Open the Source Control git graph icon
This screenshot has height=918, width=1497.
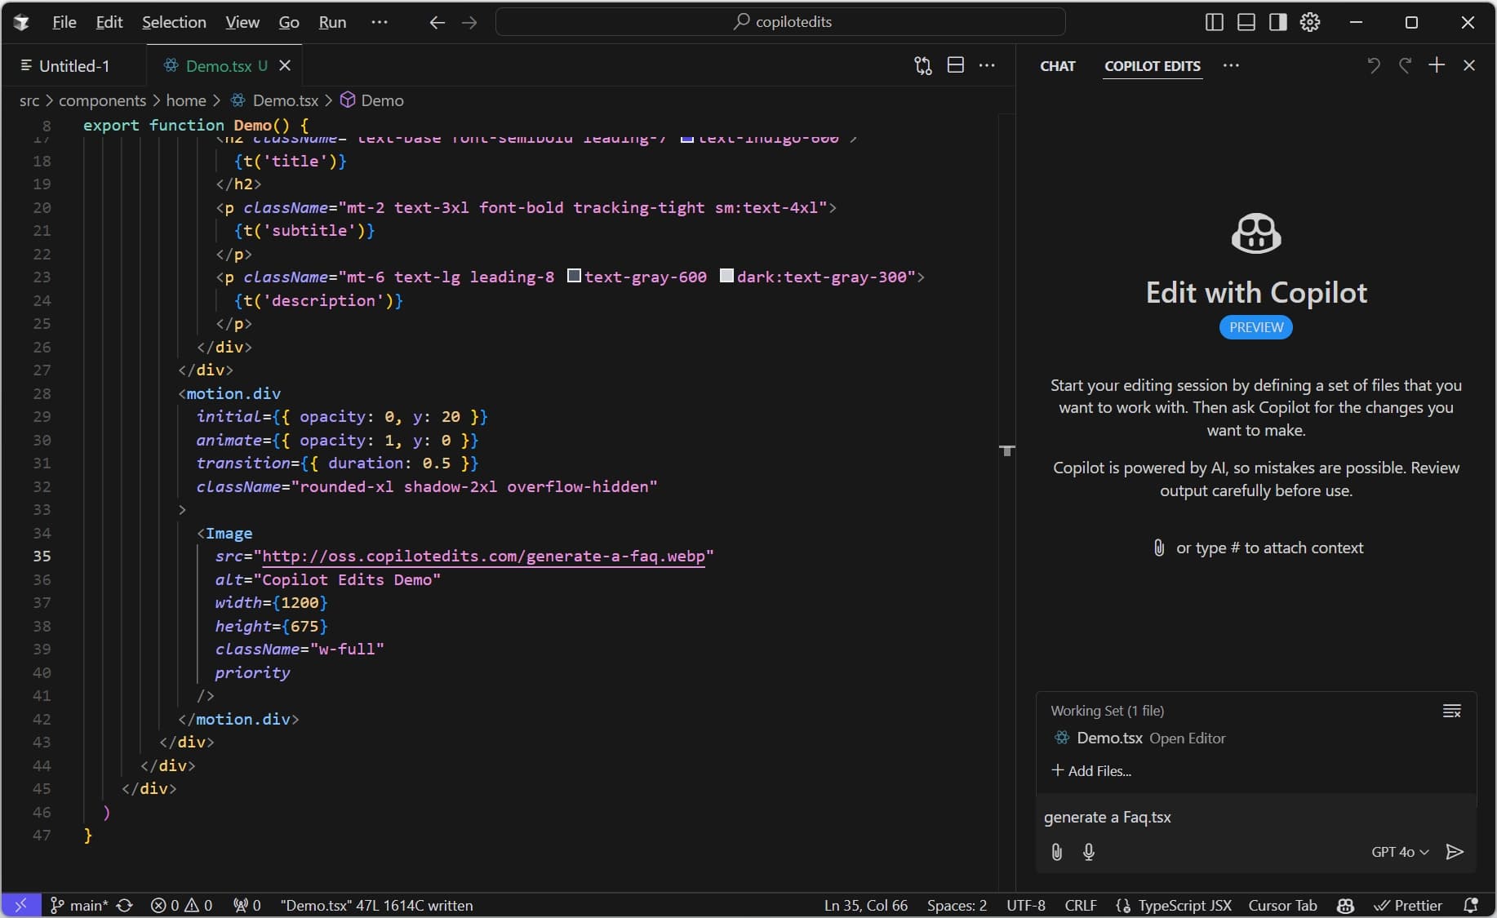click(x=922, y=65)
